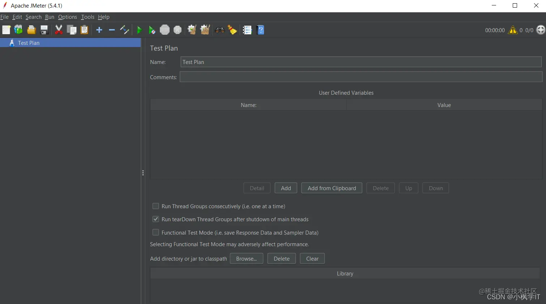Screen dimensions: 546x304
Task: Click the Up button
Action: click(409, 188)
